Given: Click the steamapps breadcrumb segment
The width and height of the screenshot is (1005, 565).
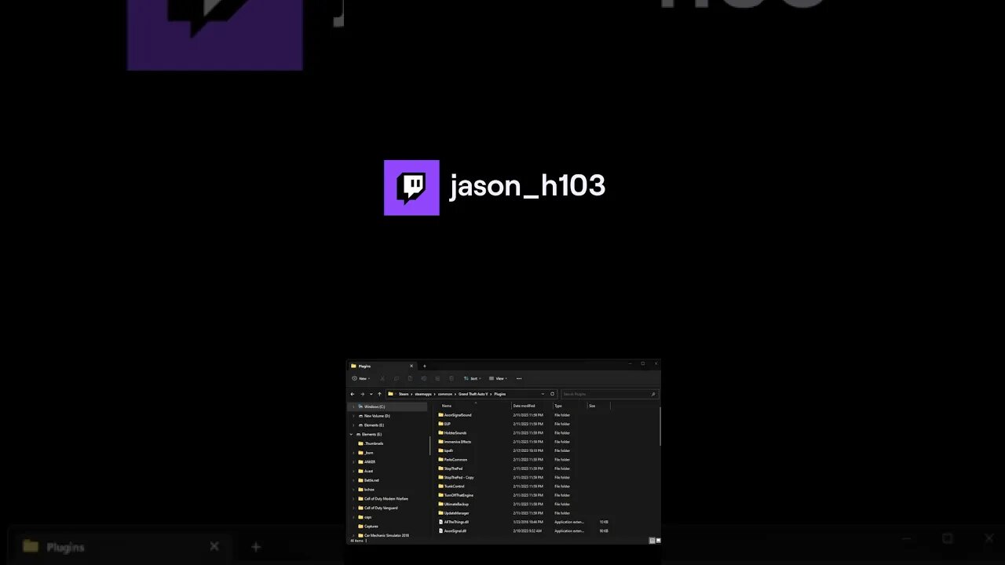Looking at the screenshot, I should (x=423, y=394).
